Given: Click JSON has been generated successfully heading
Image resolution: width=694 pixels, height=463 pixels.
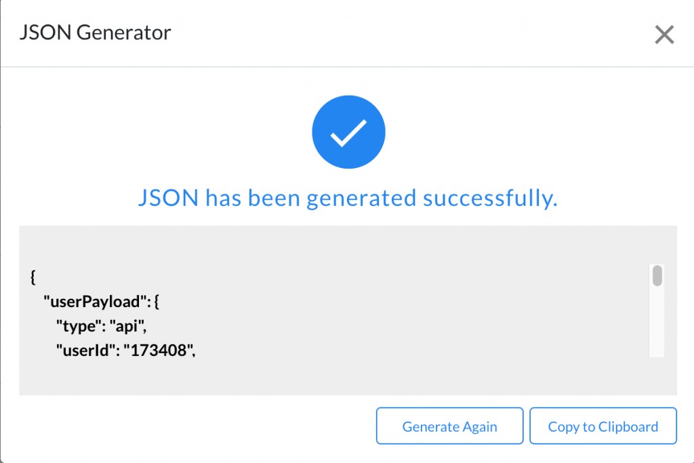Looking at the screenshot, I should tap(348, 197).
